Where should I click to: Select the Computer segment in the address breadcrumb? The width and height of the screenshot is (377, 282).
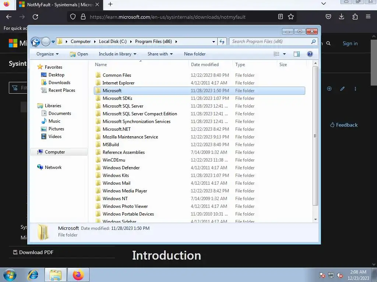[81, 41]
